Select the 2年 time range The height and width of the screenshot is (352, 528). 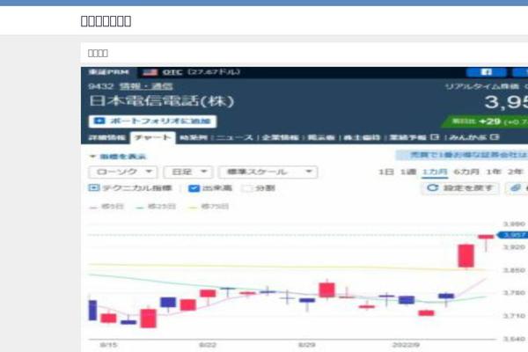click(x=516, y=172)
